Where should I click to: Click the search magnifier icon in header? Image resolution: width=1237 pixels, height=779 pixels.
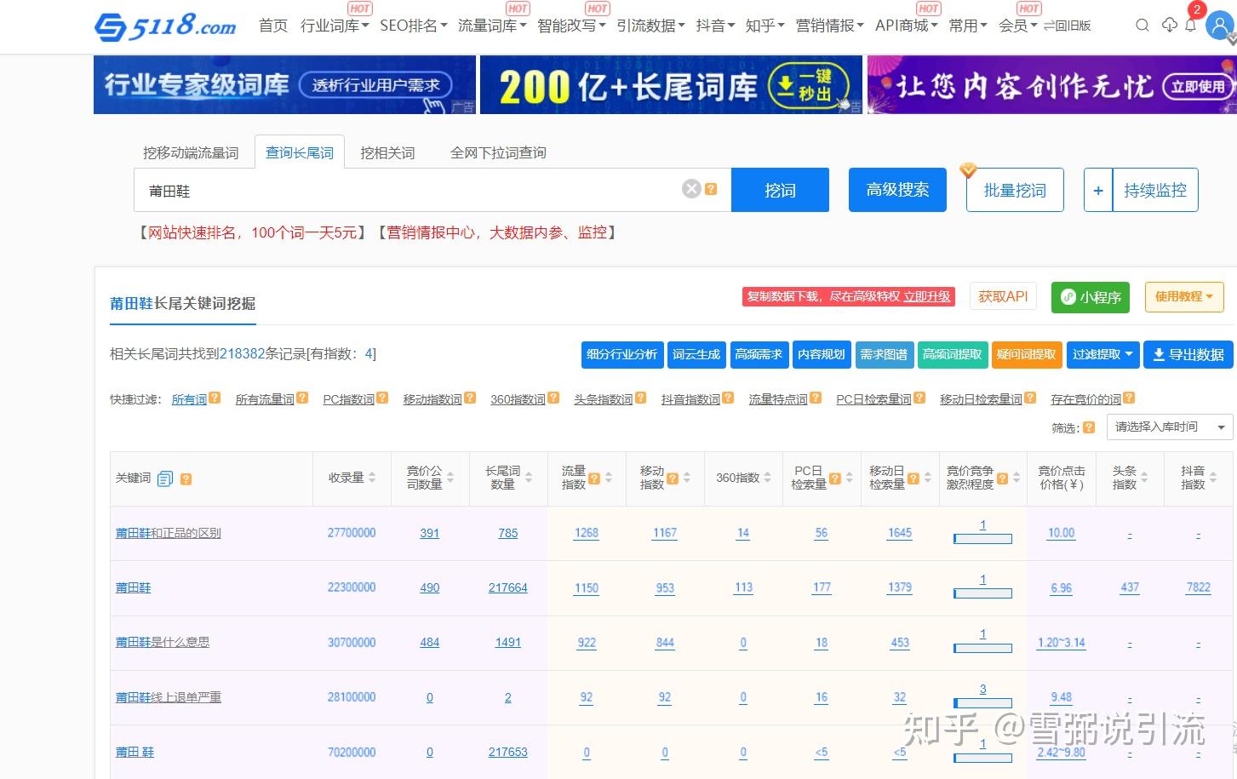tap(1143, 26)
